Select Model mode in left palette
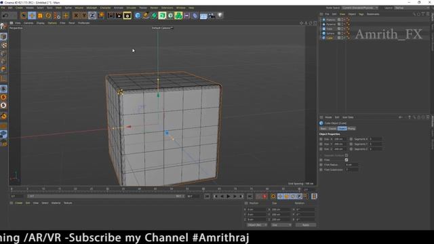The height and width of the screenshot is (244, 434). click(x=3, y=37)
